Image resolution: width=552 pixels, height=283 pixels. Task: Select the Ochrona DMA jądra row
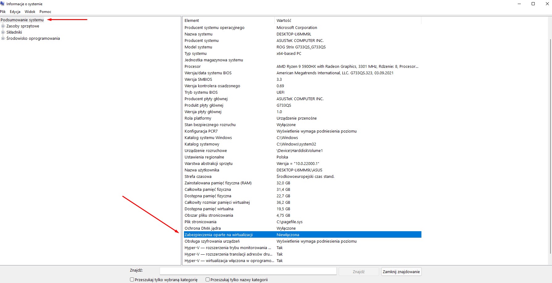point(203,228)
